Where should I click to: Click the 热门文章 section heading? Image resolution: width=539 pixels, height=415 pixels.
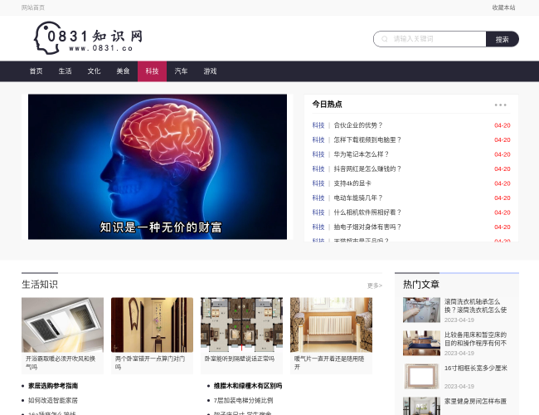[421, 285]
